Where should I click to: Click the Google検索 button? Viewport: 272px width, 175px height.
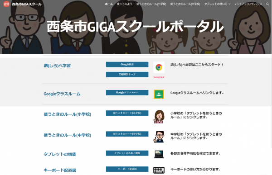tap(127, 64)
